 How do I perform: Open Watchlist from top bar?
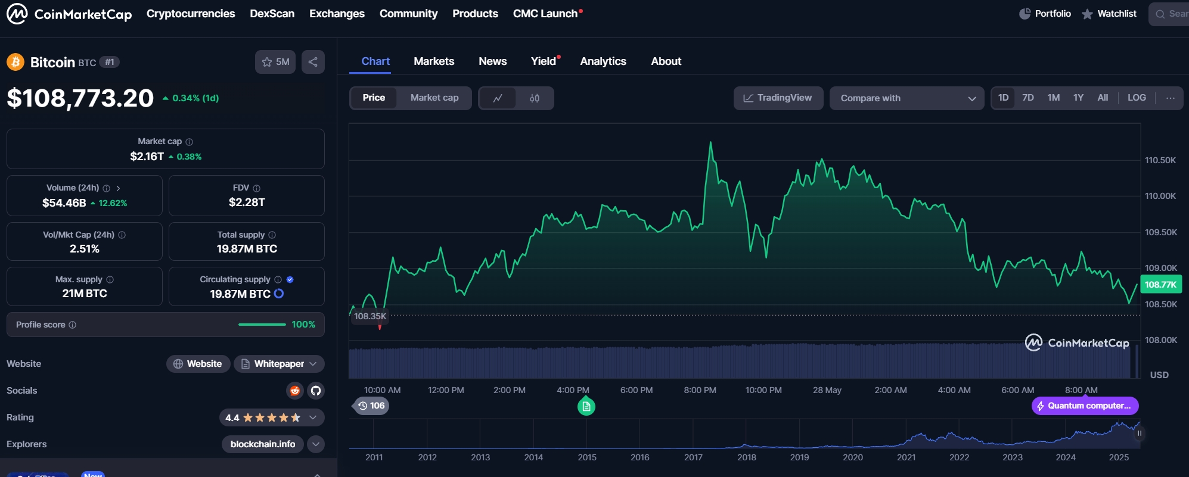tap(1109, 14)
